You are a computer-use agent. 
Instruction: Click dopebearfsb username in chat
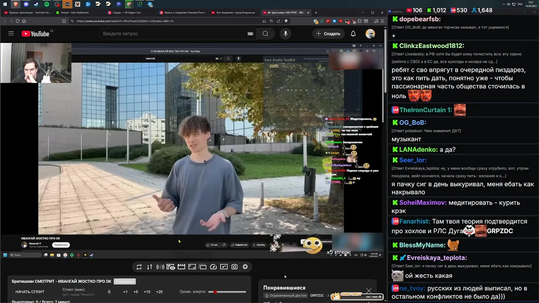420,19
